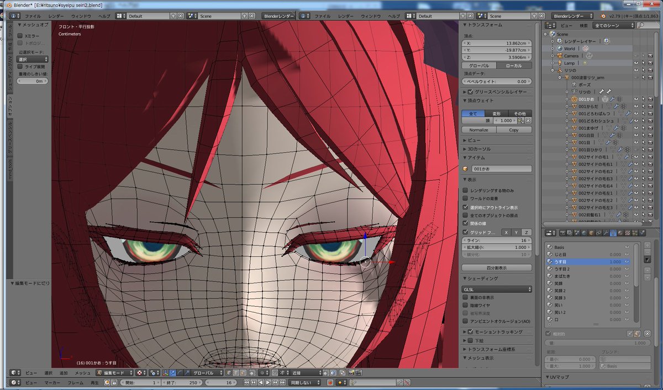The image size is (663, 390).
Task: Open the 編集モード mode dropdown
Action: (115, 372)
